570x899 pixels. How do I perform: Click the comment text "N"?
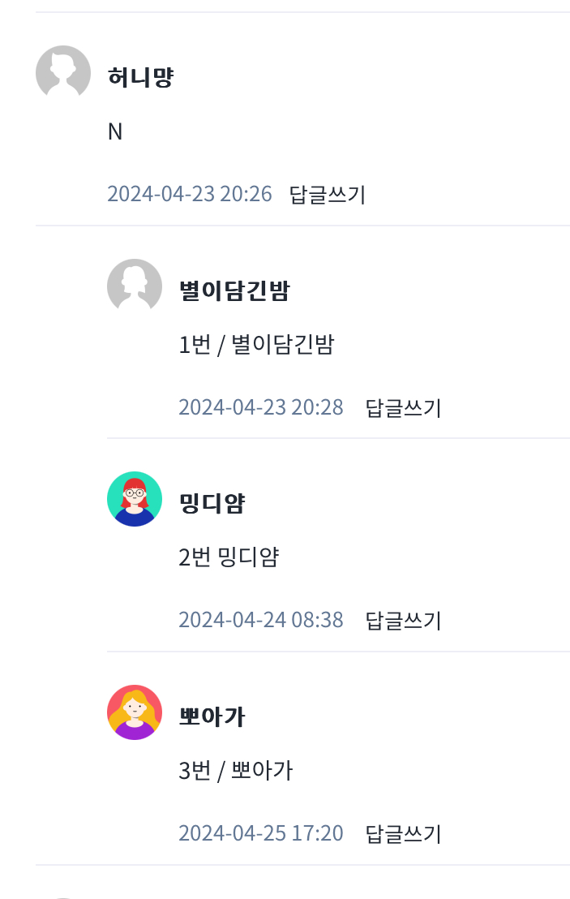click(115, 131)
